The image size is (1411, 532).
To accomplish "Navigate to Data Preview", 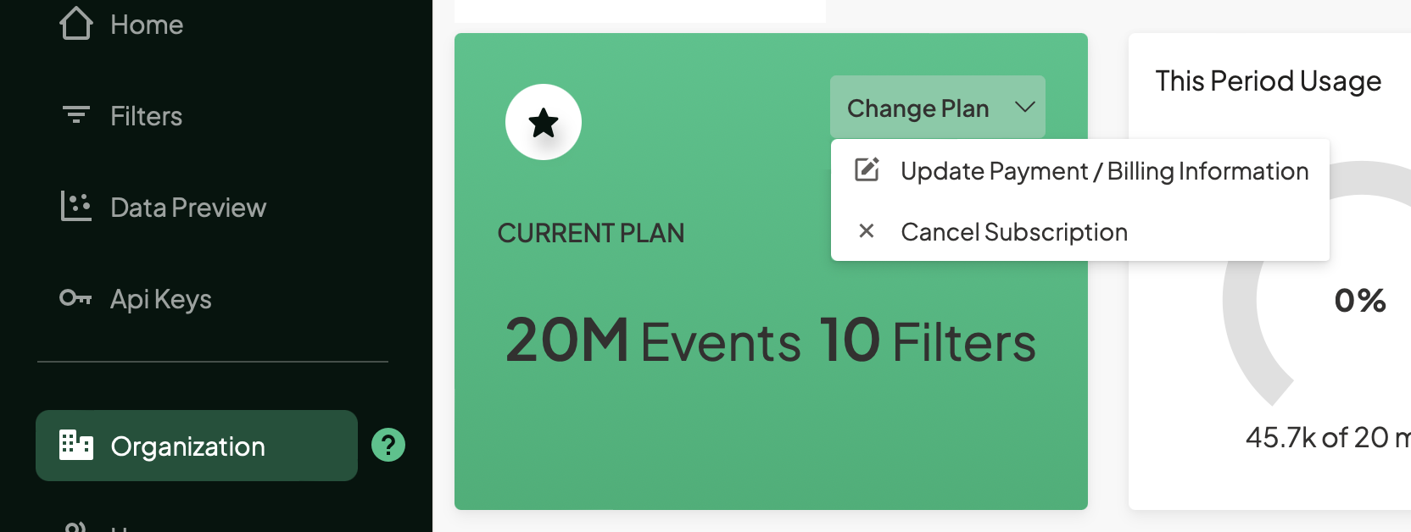I will (187, 208).
